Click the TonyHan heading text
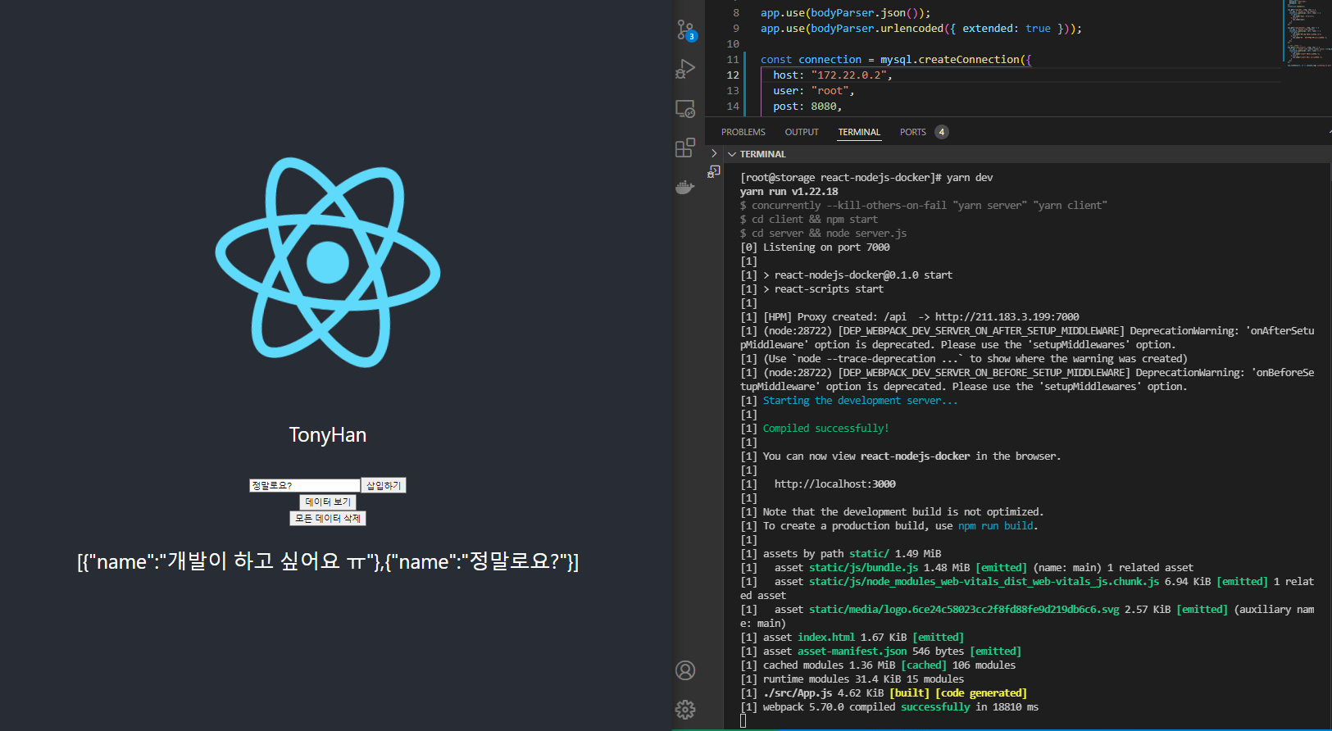Screen dimensions: 1332x731 (328, 434)
